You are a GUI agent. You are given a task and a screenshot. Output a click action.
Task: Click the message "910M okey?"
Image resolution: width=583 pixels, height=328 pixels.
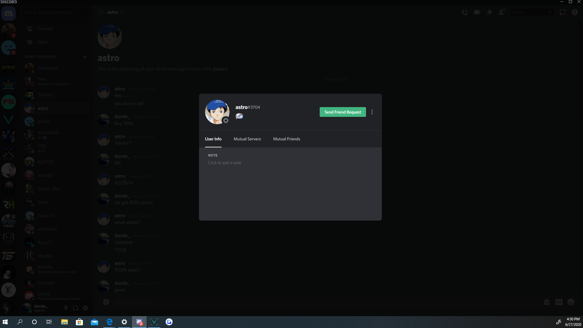point(127,270)
